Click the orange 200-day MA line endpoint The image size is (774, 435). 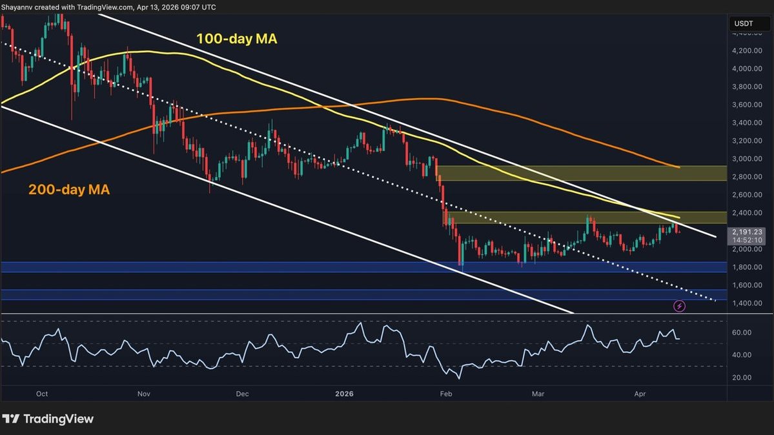tap(679, 167)
